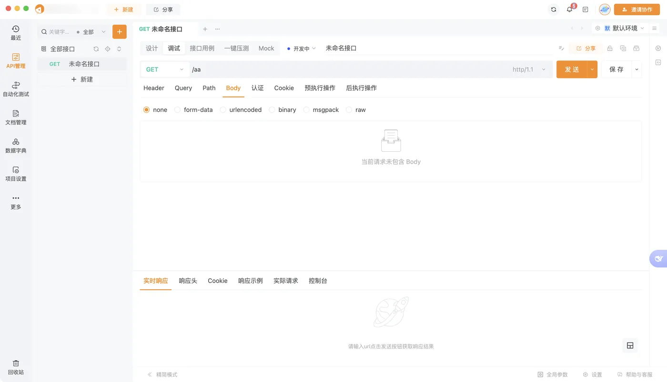
Task: Select binary body type
Action: (283, 109)
